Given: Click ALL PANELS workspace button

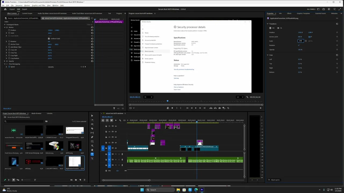Looking at the screenshot, I should click(x=311, y=9).
